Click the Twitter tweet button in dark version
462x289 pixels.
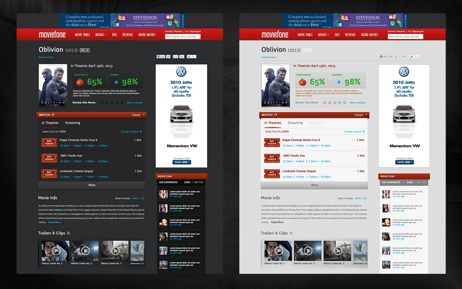tap(192, 57)
